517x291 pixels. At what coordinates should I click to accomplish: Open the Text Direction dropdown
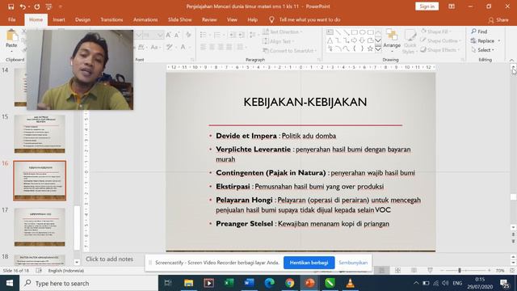pyautogui.click(x=283, y=32)
